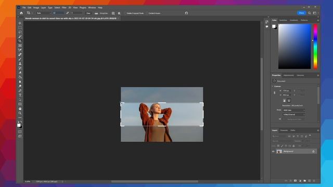Open the workspace switcher icon

pyautogui.click(x=315, y=13)
